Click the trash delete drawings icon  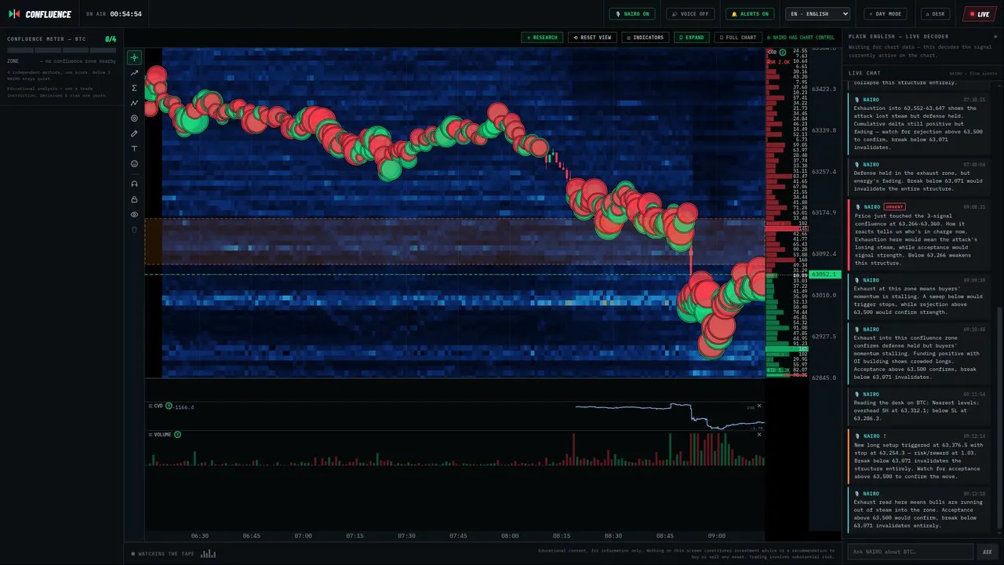(134, 230)
